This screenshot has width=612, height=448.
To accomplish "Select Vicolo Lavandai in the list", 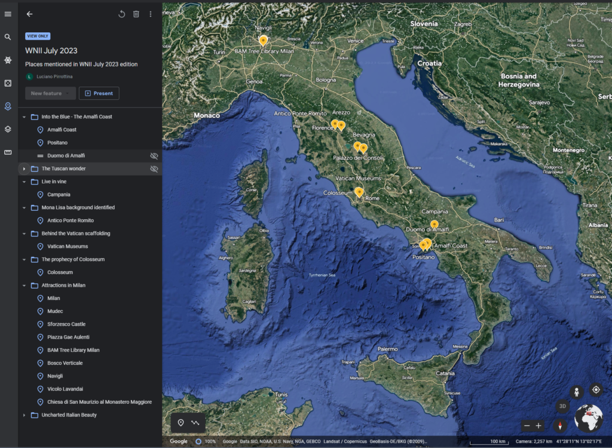I will pos(90,389).
